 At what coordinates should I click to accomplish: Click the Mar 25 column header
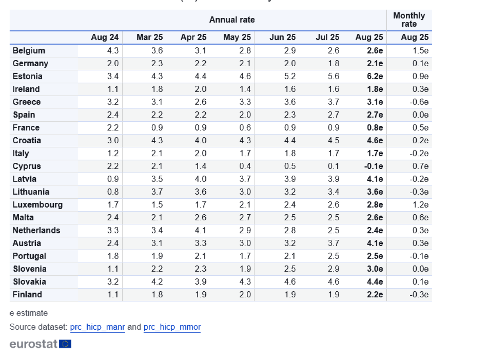[150, 38]
